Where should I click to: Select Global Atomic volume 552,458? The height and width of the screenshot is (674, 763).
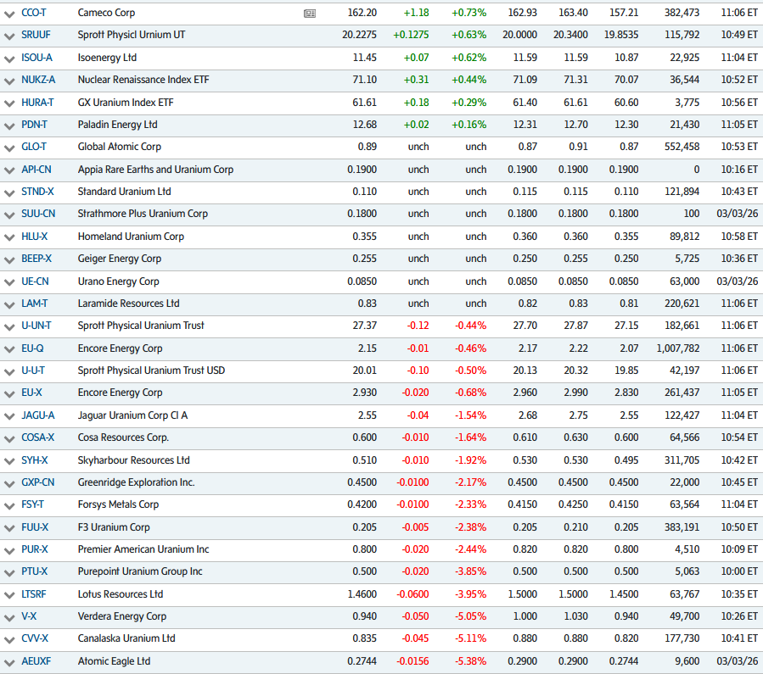point(682,147)
